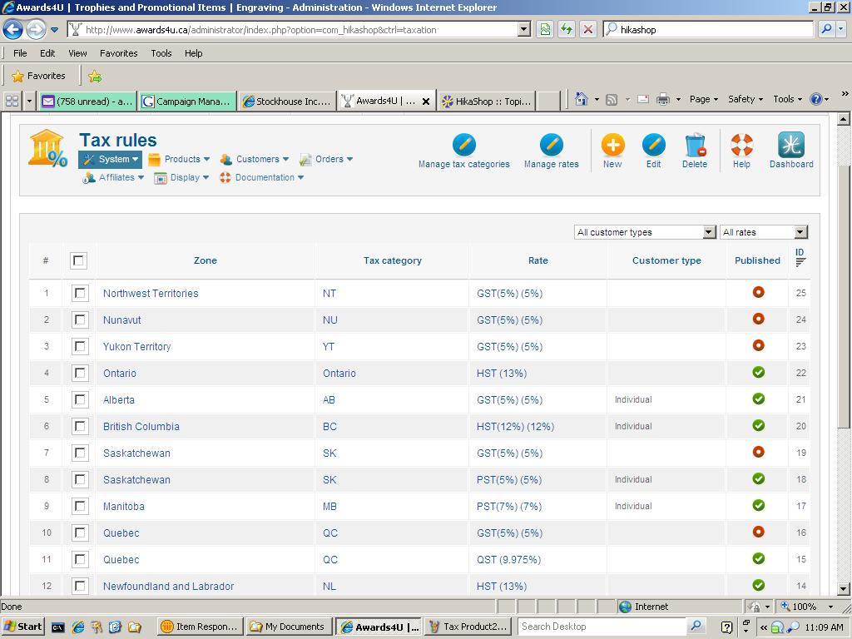Screen dimensions: 852x639
Task: Open the Manage rates icon
Action: (x=551, y=146)
